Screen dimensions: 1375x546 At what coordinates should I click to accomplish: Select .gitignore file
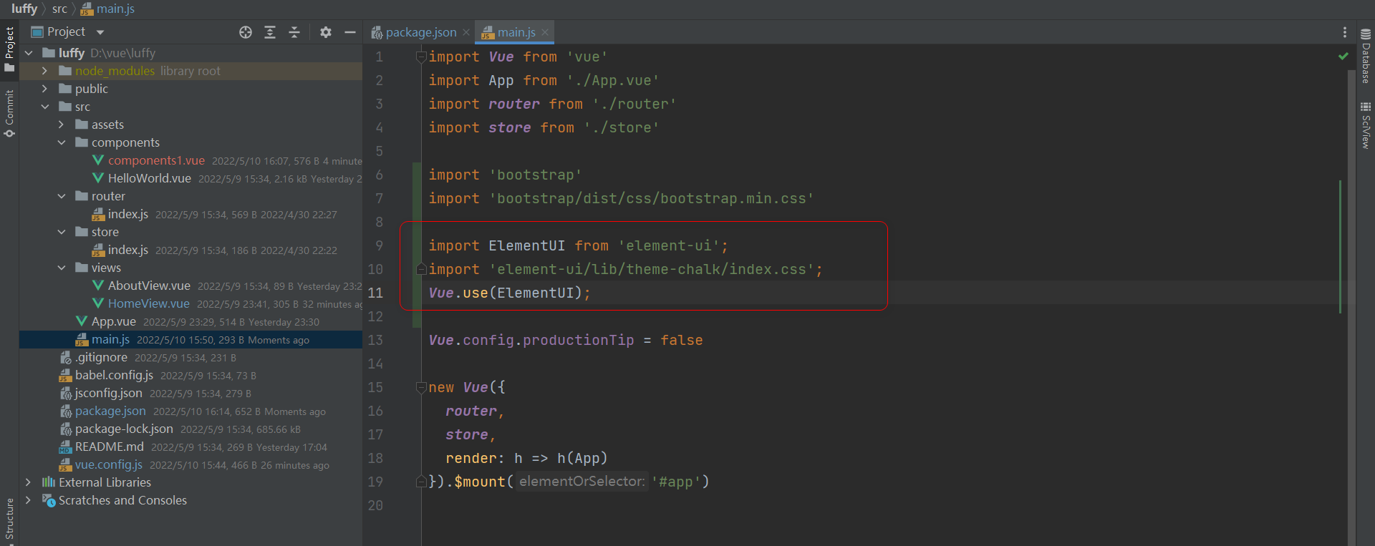click(101, 357)
